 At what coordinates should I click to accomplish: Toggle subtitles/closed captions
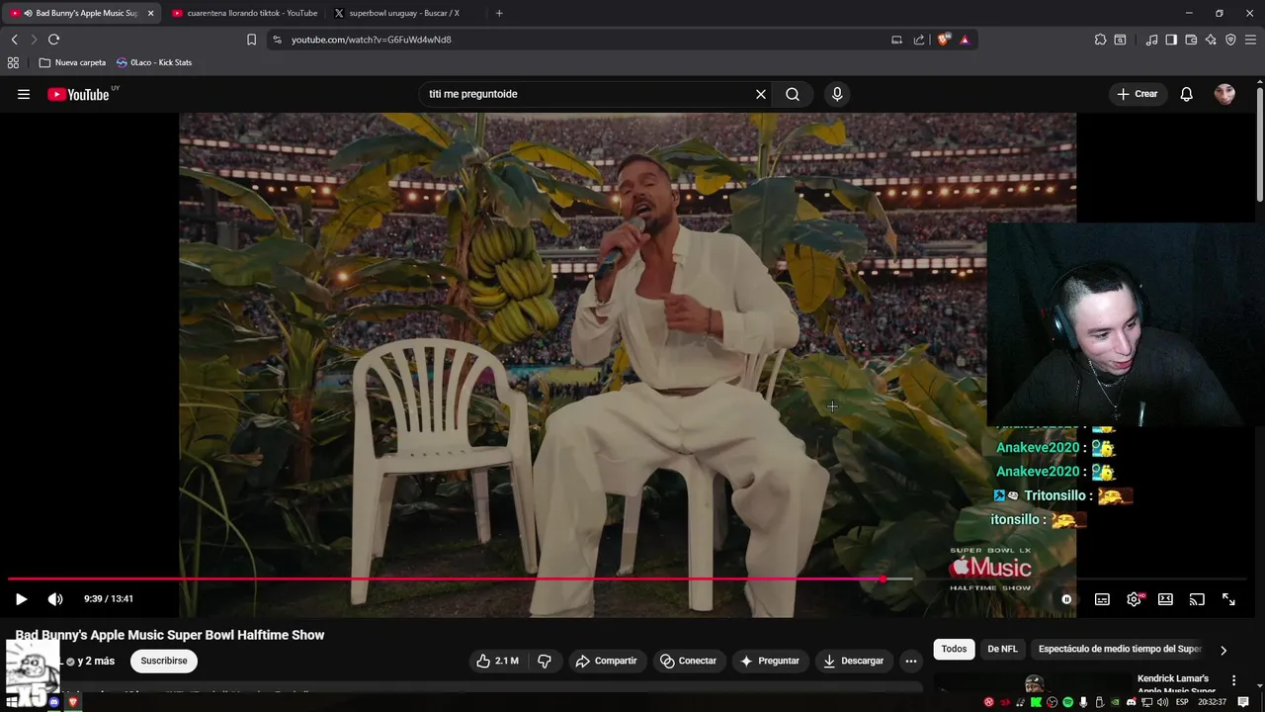coord(1102,599)
